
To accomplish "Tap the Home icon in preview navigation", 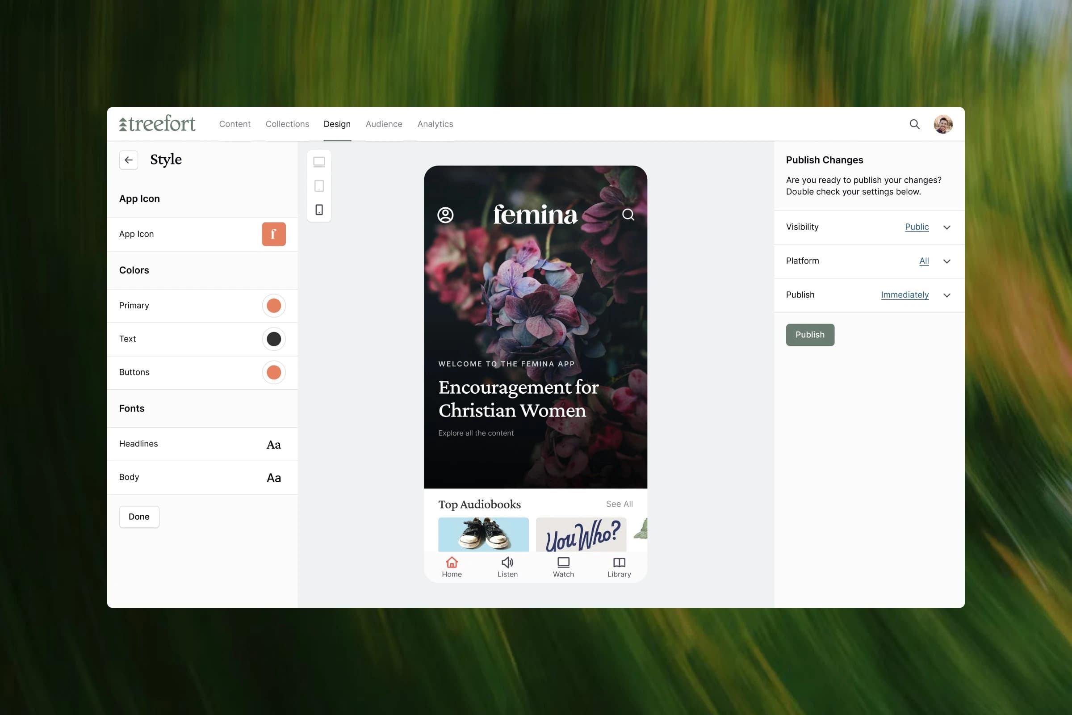I will 452,562.
